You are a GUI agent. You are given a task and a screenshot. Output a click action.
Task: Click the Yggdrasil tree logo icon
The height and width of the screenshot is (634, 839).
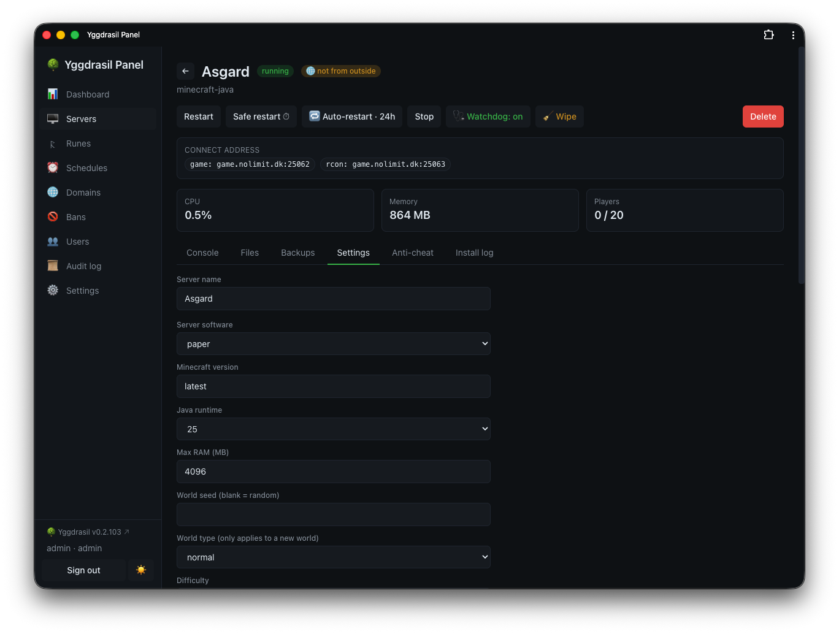53,64
